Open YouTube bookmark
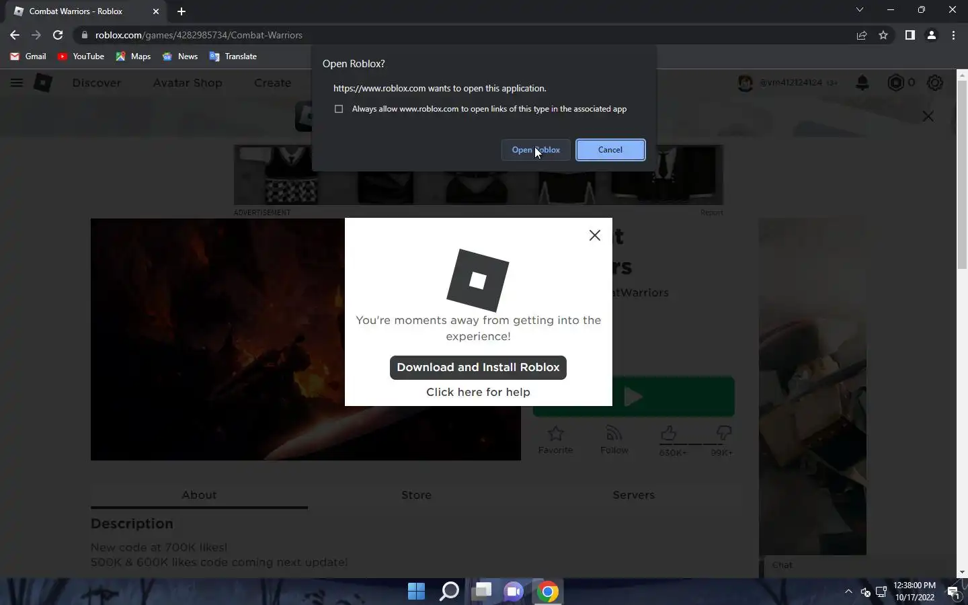This screenshot has width=968, height=605. [x=81, y=56]
